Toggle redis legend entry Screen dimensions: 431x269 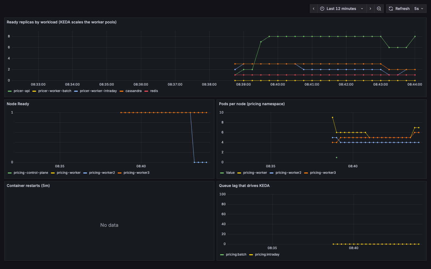(x=154, y=91)
